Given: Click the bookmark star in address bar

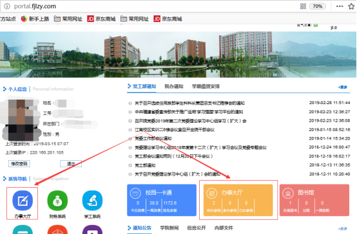Looking at the screenshot, I should pos(351,6).
